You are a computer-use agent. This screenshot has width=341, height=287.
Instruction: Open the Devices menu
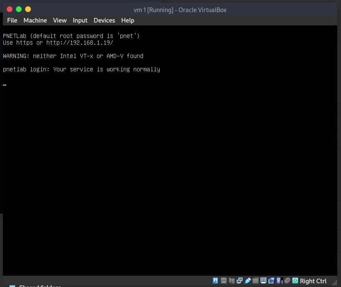point(104,20)
